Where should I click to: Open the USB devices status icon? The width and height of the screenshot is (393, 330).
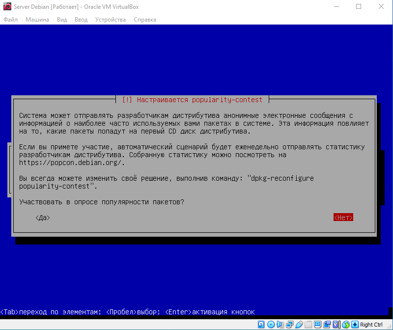(x=299, y=325)
